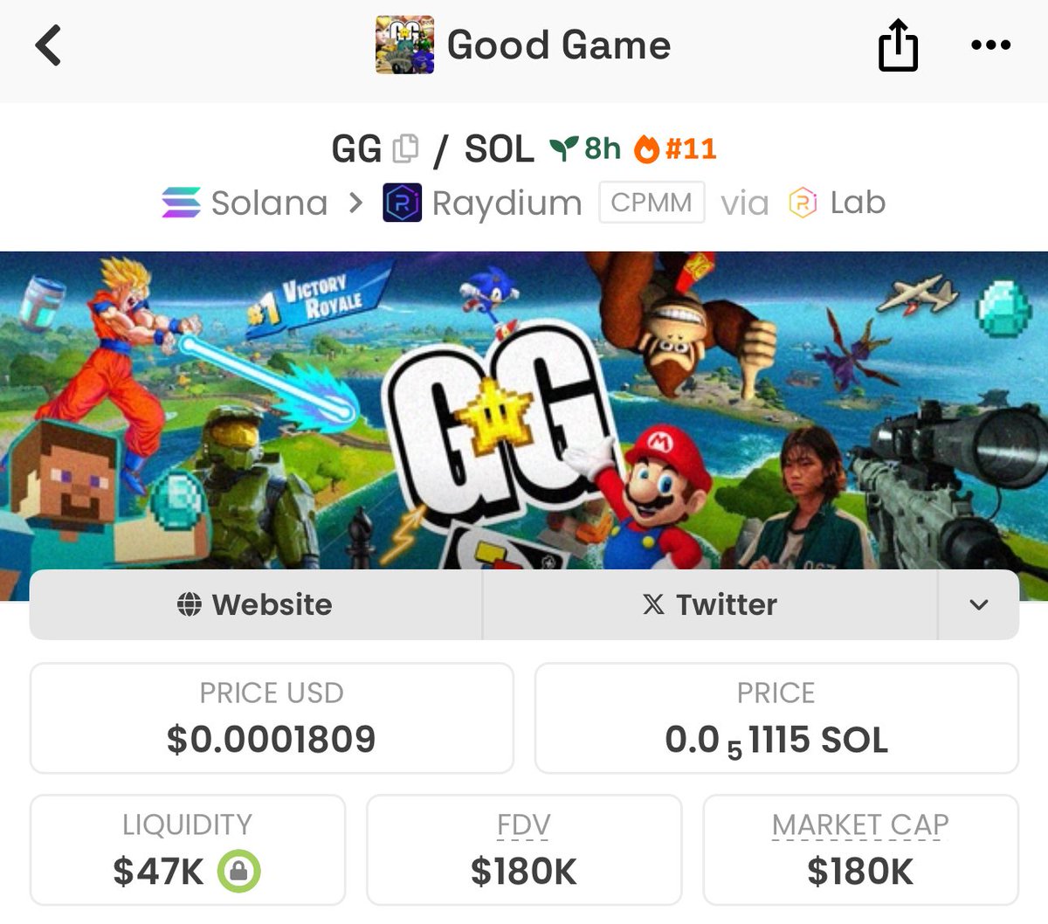
Task: Tap the trending flame #11 badge
Action: pyautogui.click(x=675, y=148)
